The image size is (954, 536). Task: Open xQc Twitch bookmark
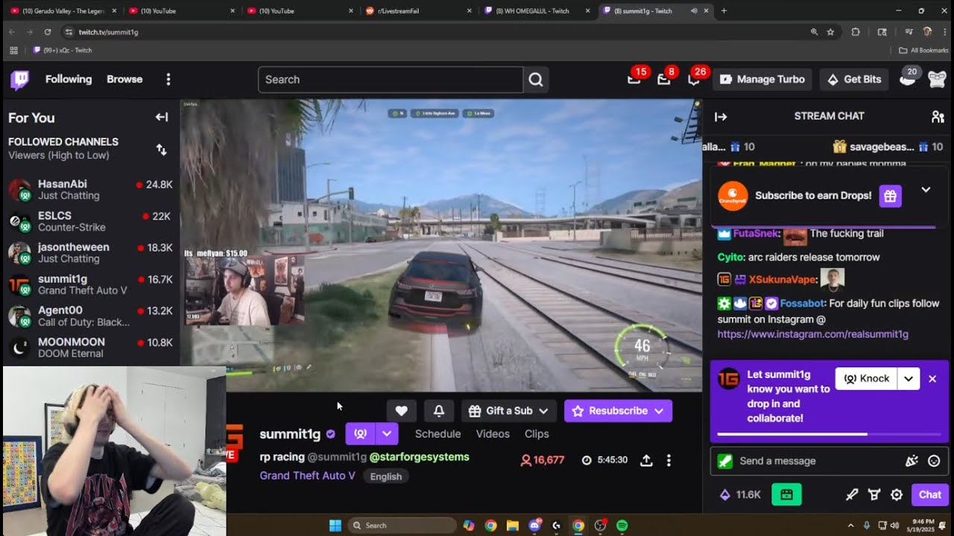[63, 51]
